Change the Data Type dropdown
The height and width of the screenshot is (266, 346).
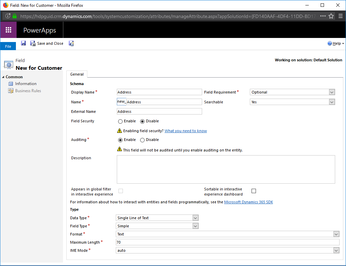click(x=195, y=218)
